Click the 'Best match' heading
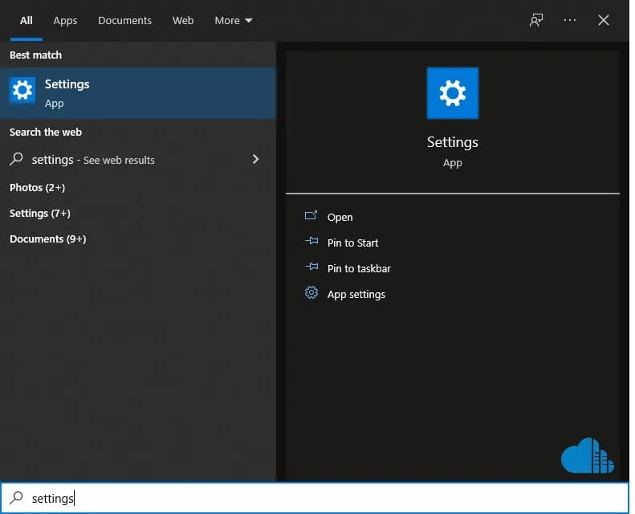This screenshot has height=514, width=635. (x=35, y=55)
